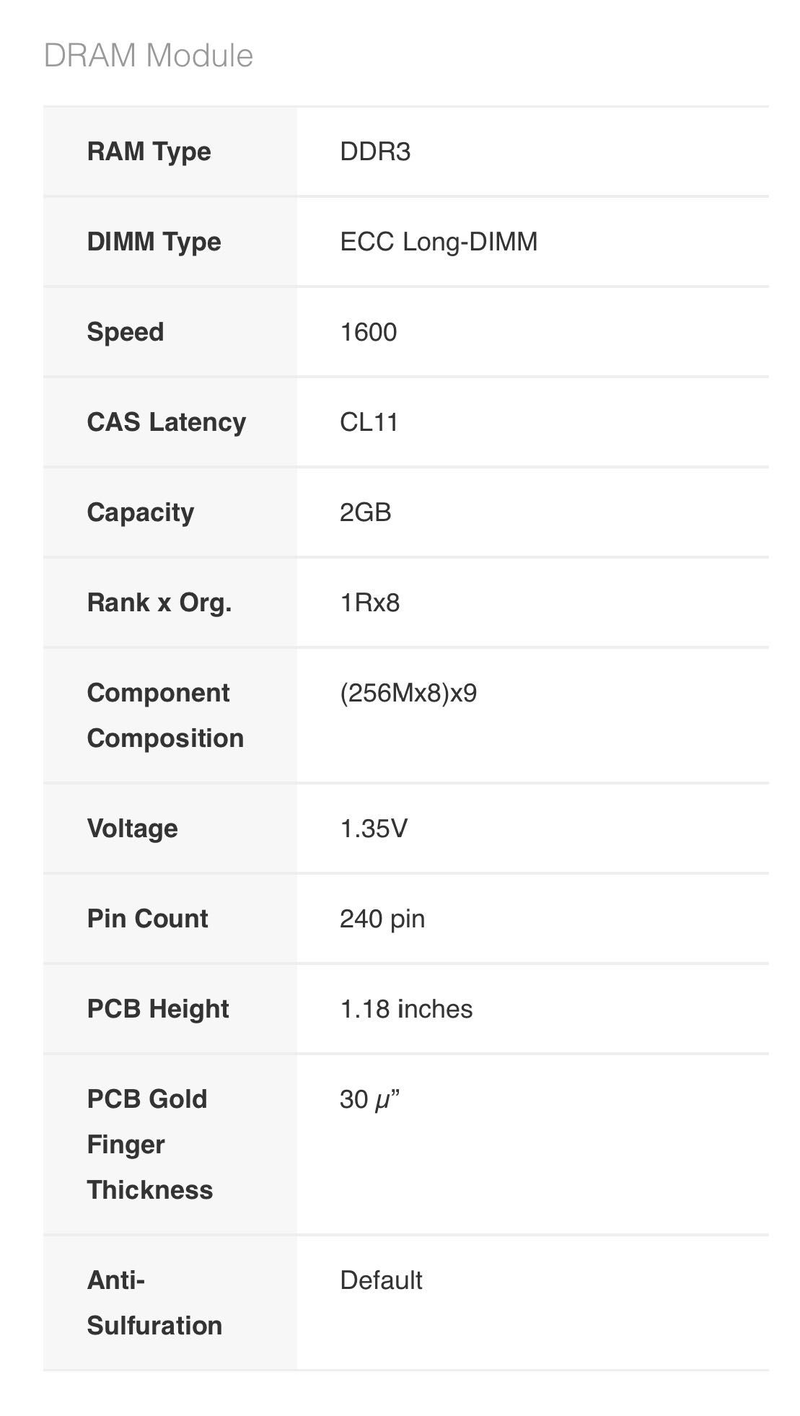
Task: Click the DRAM Module heading
Action: (x=149, y=56)
